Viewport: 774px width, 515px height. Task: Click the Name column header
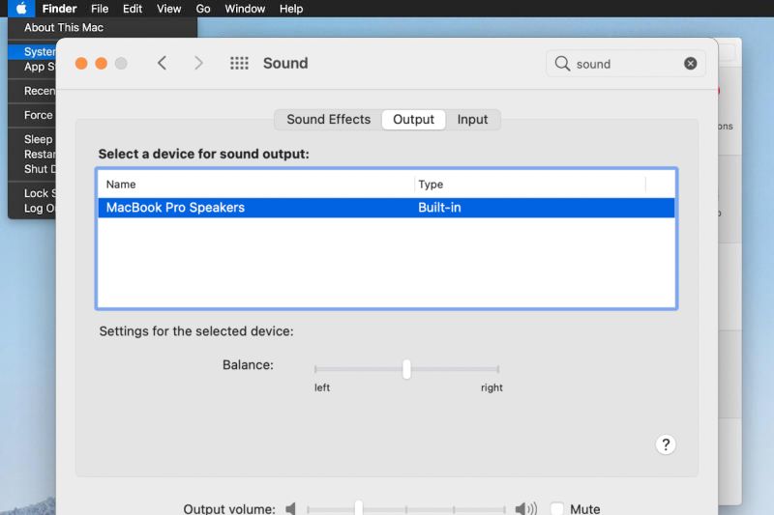point(121,185)
